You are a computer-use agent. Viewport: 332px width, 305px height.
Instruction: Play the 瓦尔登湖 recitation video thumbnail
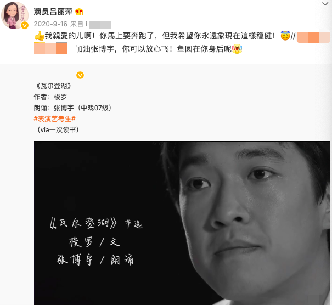pos(182,223)
